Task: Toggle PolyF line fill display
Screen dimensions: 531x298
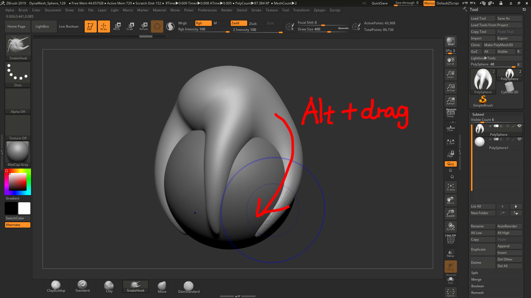Action: pyautogui.click(x=451, y=239)
